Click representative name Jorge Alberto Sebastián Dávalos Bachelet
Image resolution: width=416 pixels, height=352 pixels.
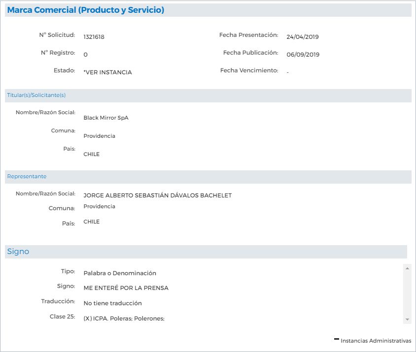click(157, 195)
